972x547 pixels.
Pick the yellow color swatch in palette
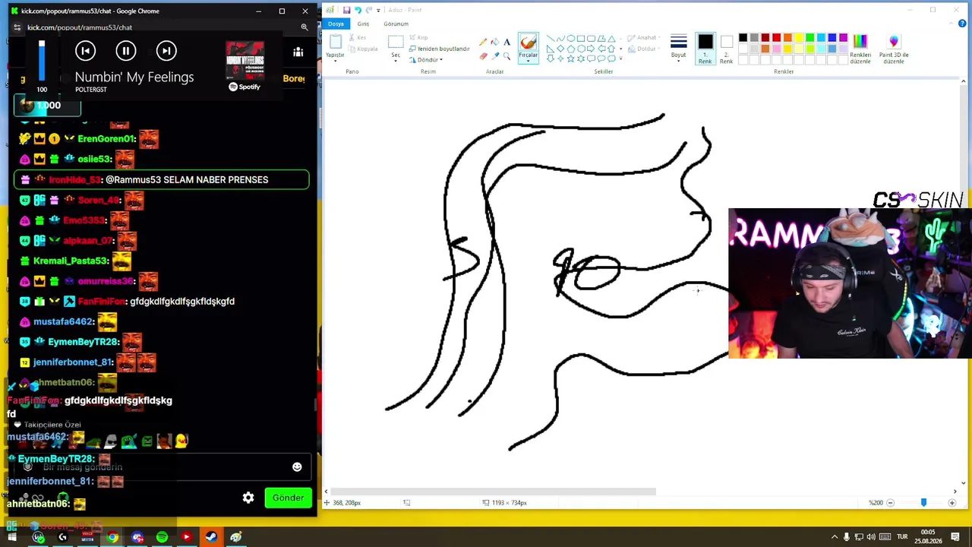[799, 38]
